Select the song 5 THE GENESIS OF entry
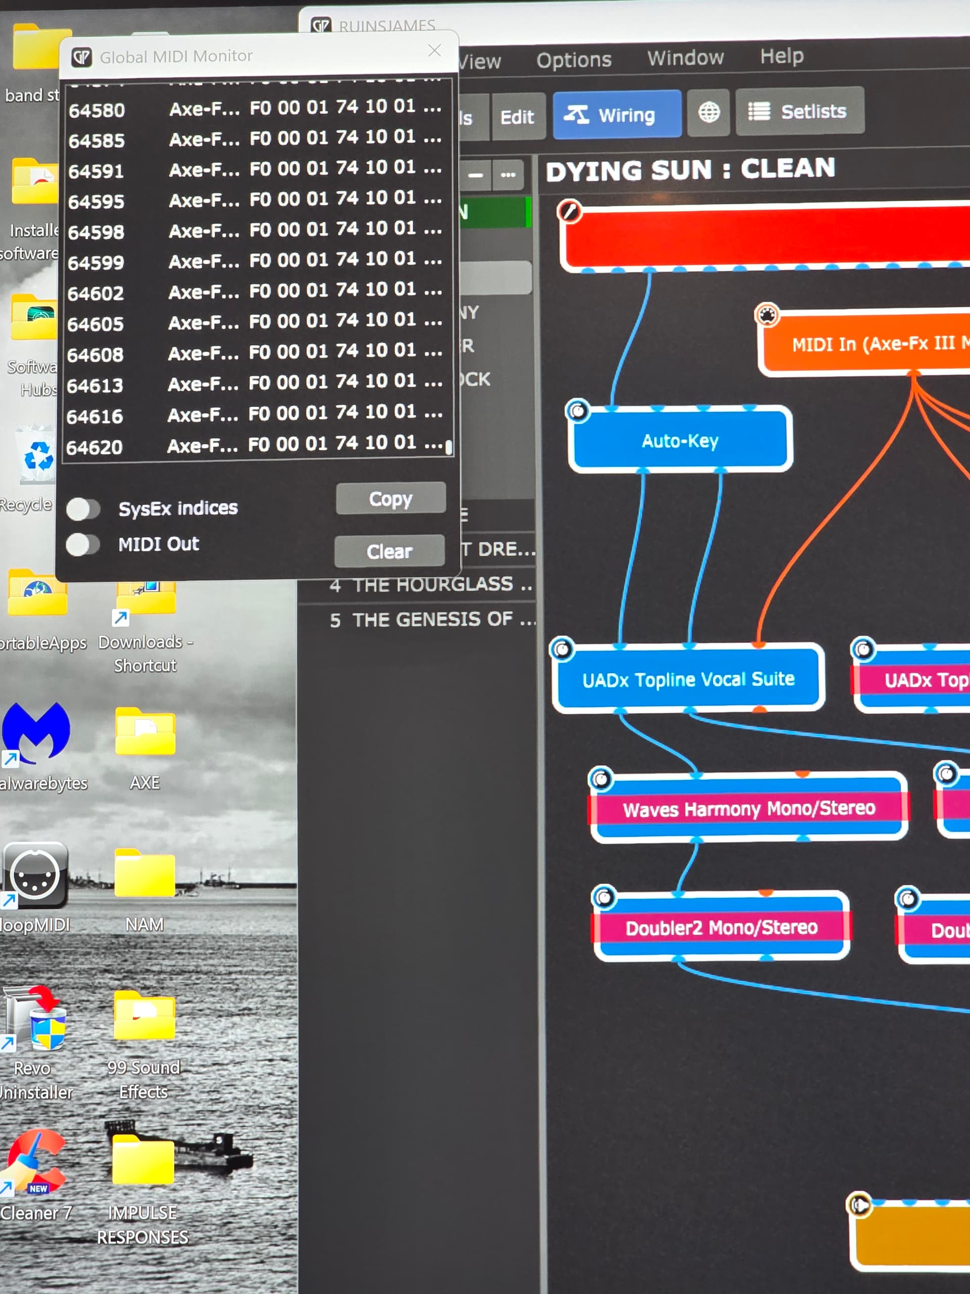Screen dimensions: 970x1294 point(431,620)
